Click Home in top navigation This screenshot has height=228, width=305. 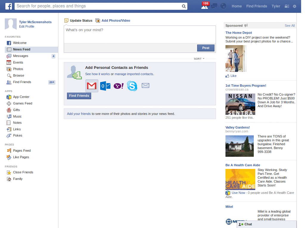[236, 6]
